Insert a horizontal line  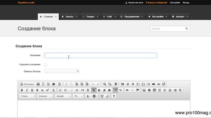click(x=160, y=90)
